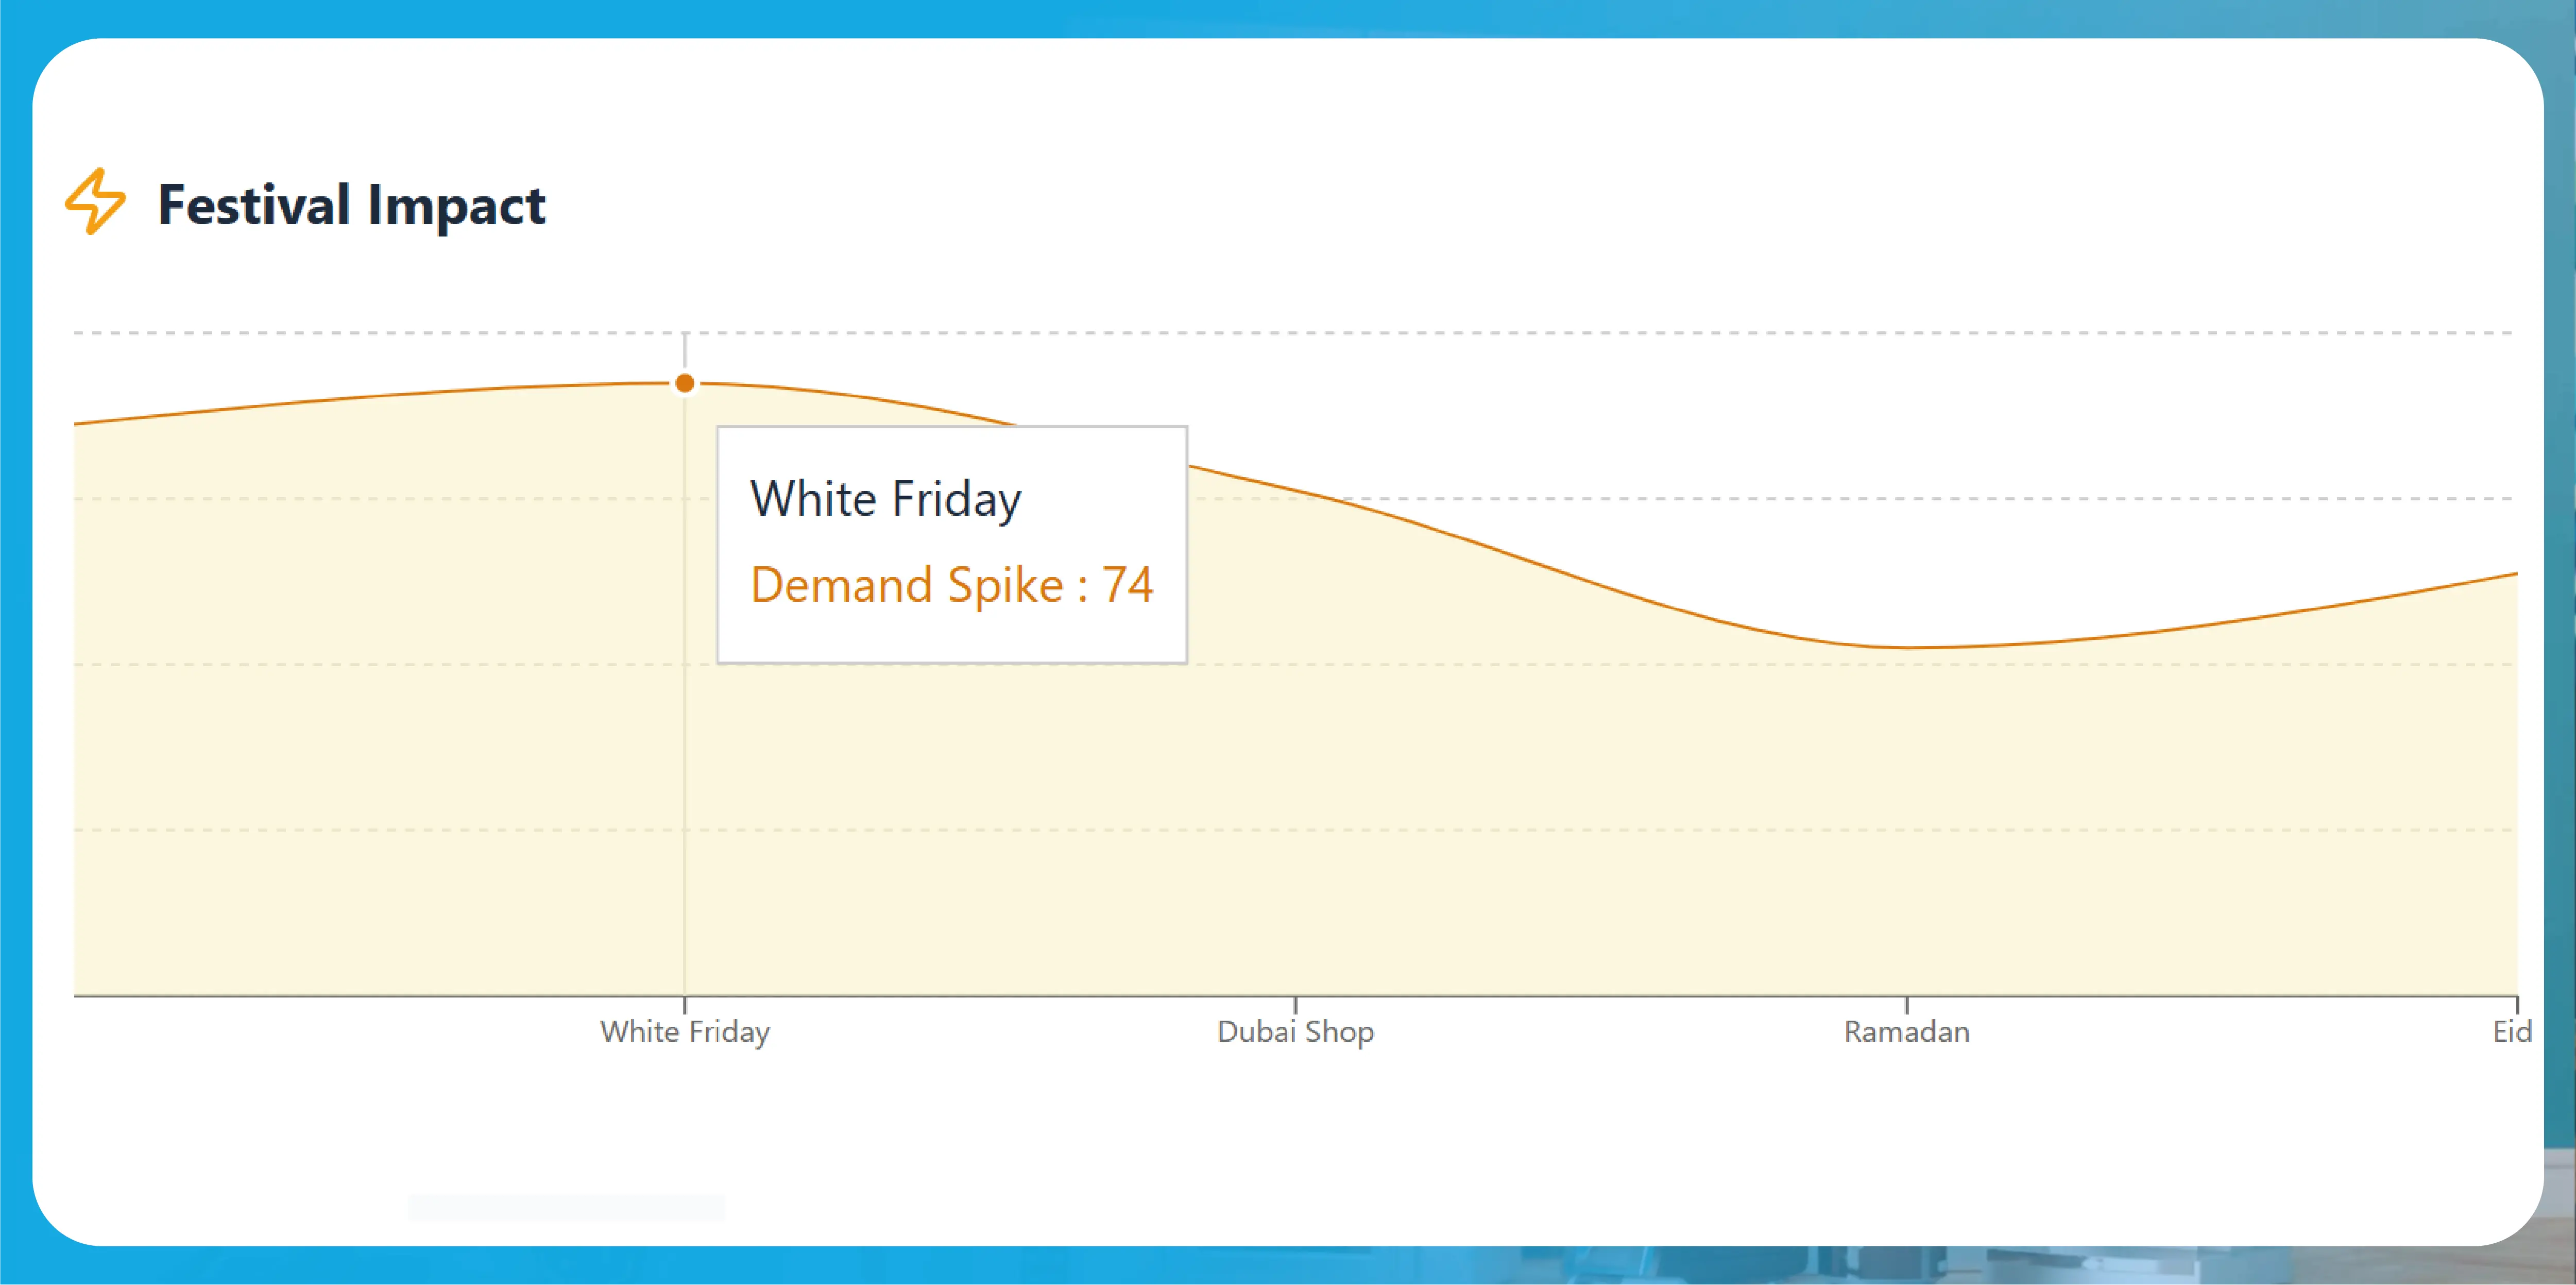2576x1285 pixels.
Task: Click the axis tick above Dubai Shop label
Action: click(x=1296, y=1004)
